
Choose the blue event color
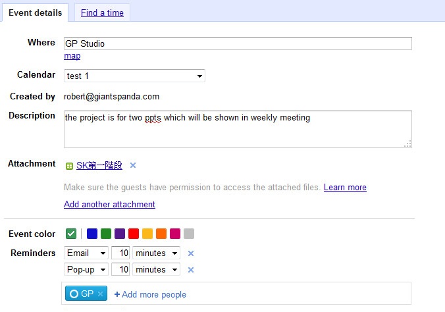[x=92, y=234]
